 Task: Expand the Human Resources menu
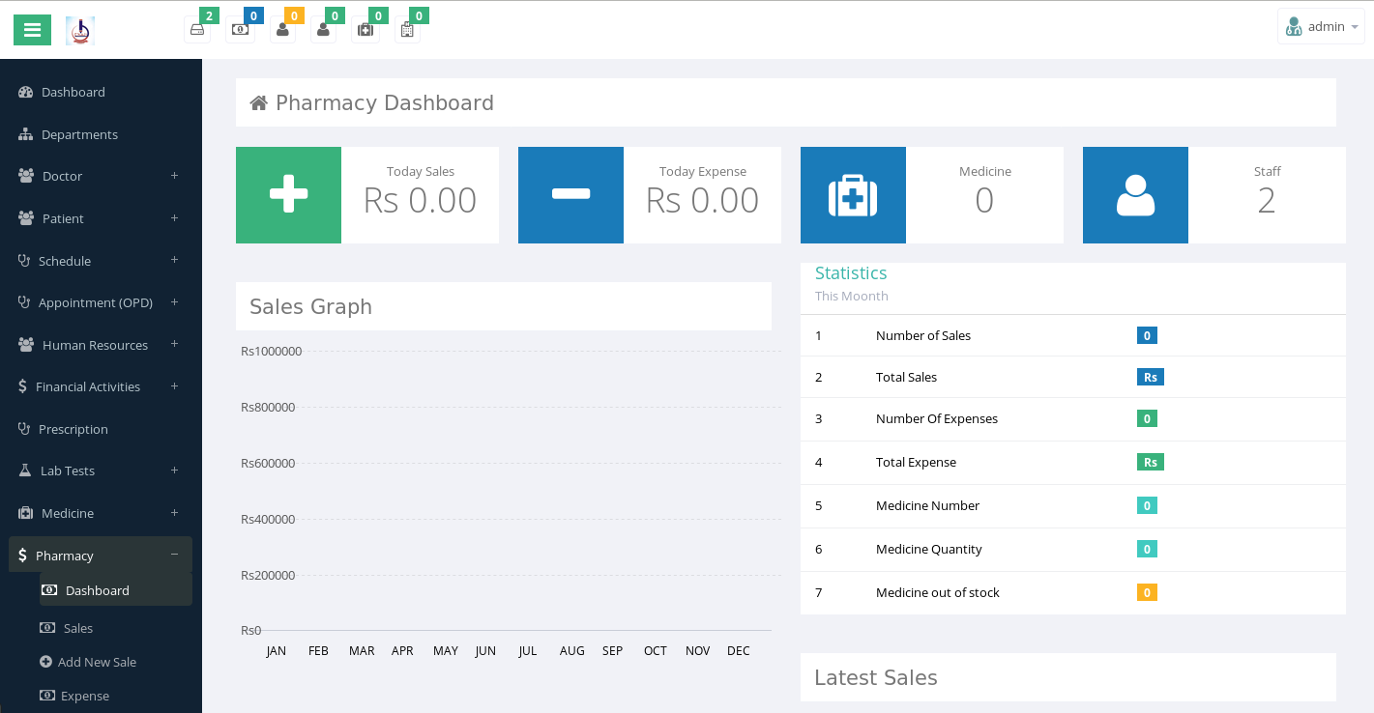[x=101, y=345]
